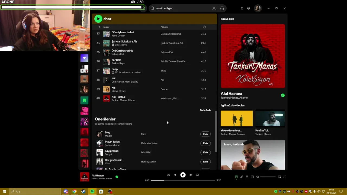Click now-playing album thumbnail in the bottom bar
347x195 pixels.
84,177
